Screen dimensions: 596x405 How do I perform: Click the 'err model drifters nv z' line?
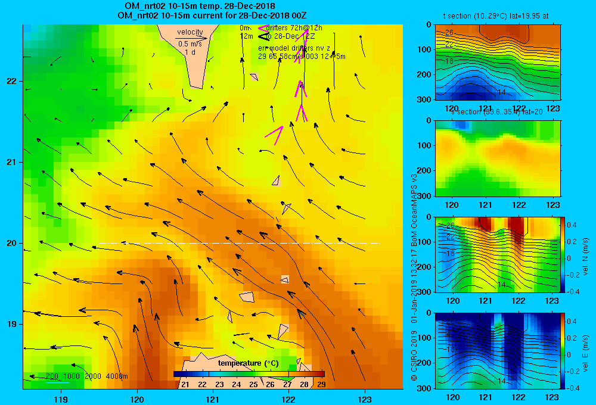coord(294,48)
